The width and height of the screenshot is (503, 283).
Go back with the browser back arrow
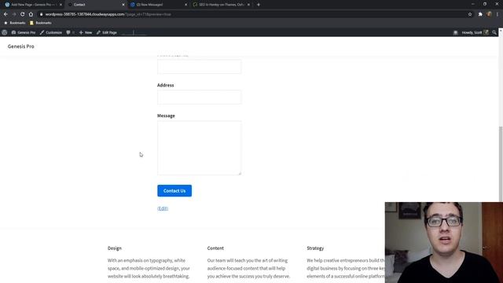(x=6, y=14)
